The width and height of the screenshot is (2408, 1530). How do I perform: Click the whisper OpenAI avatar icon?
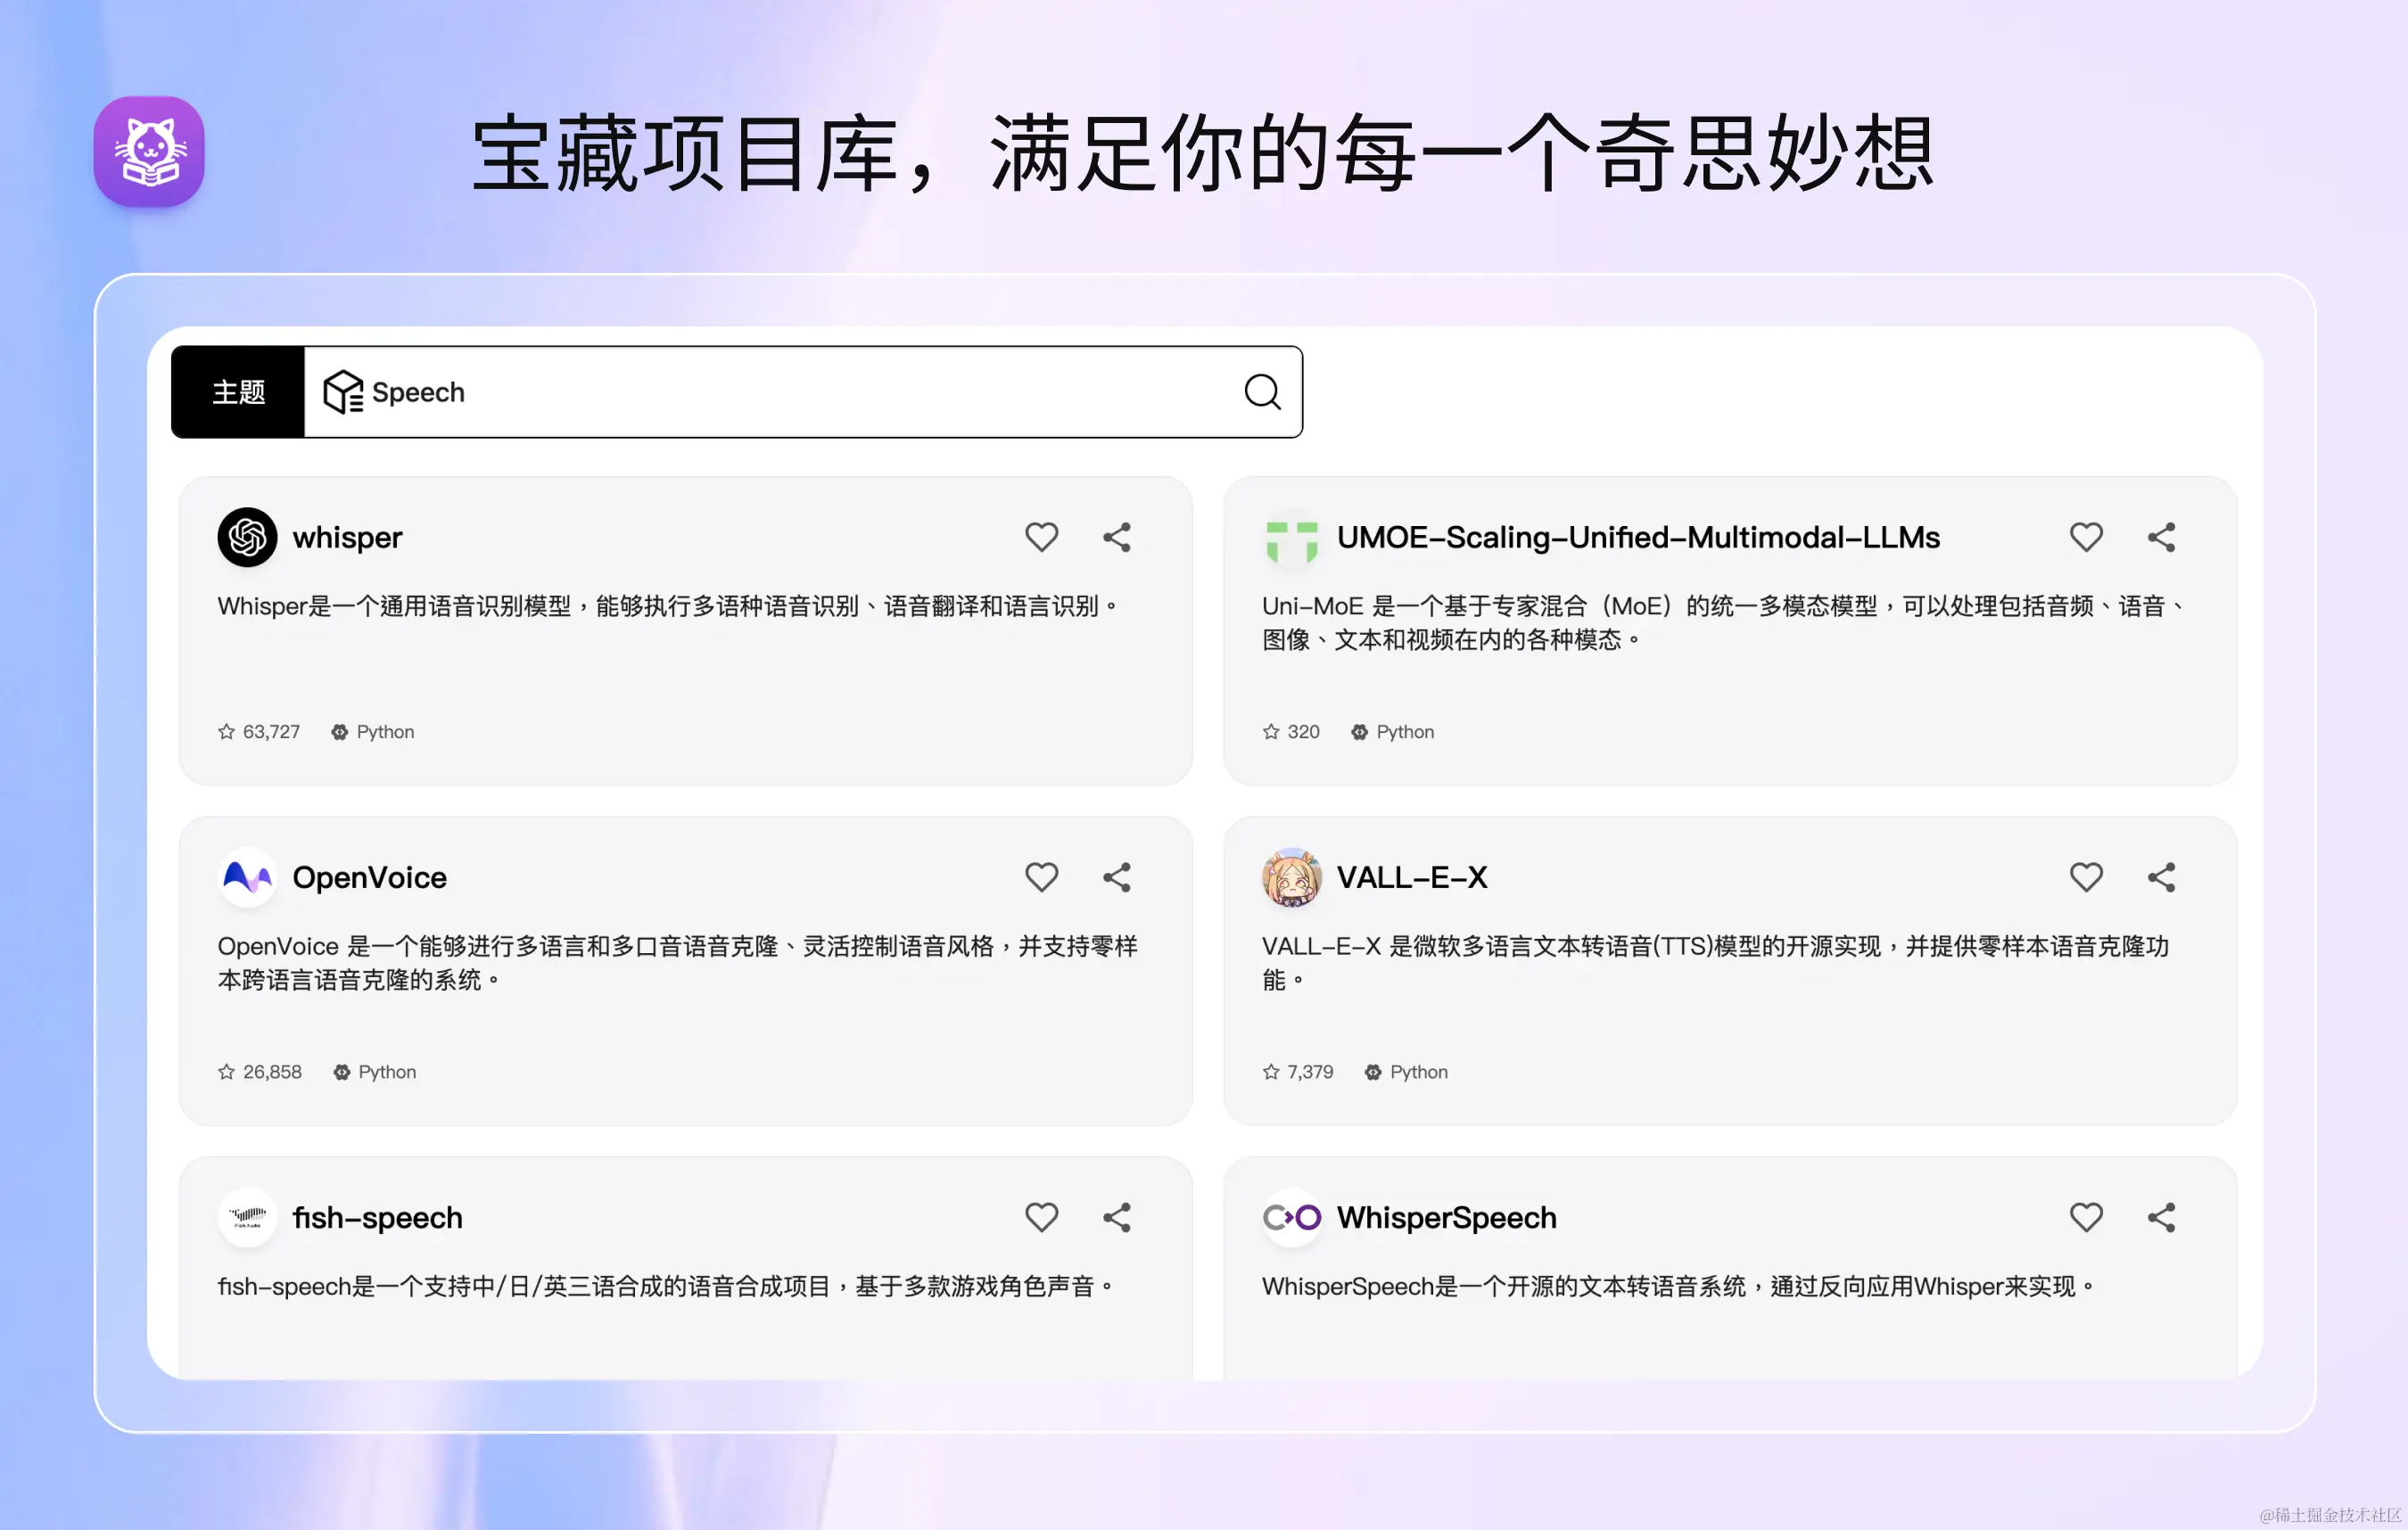(x=247, y=537)
